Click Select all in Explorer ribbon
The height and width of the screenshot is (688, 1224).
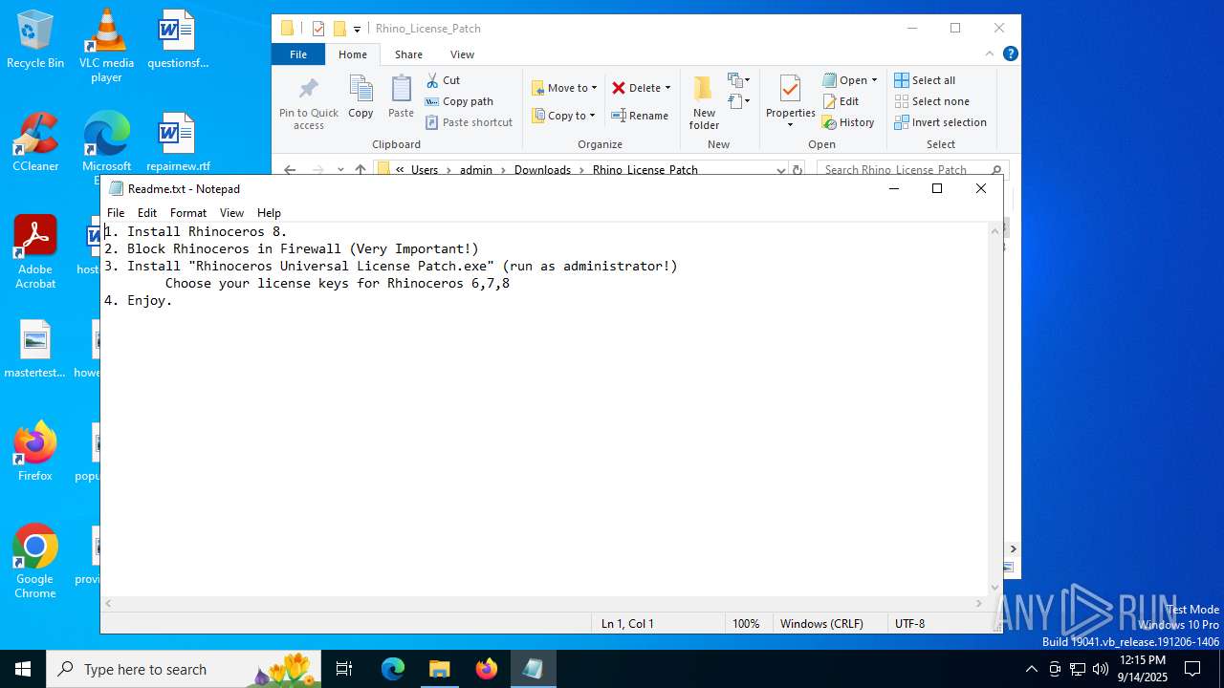pyautogui.click(x=925, y=80)
